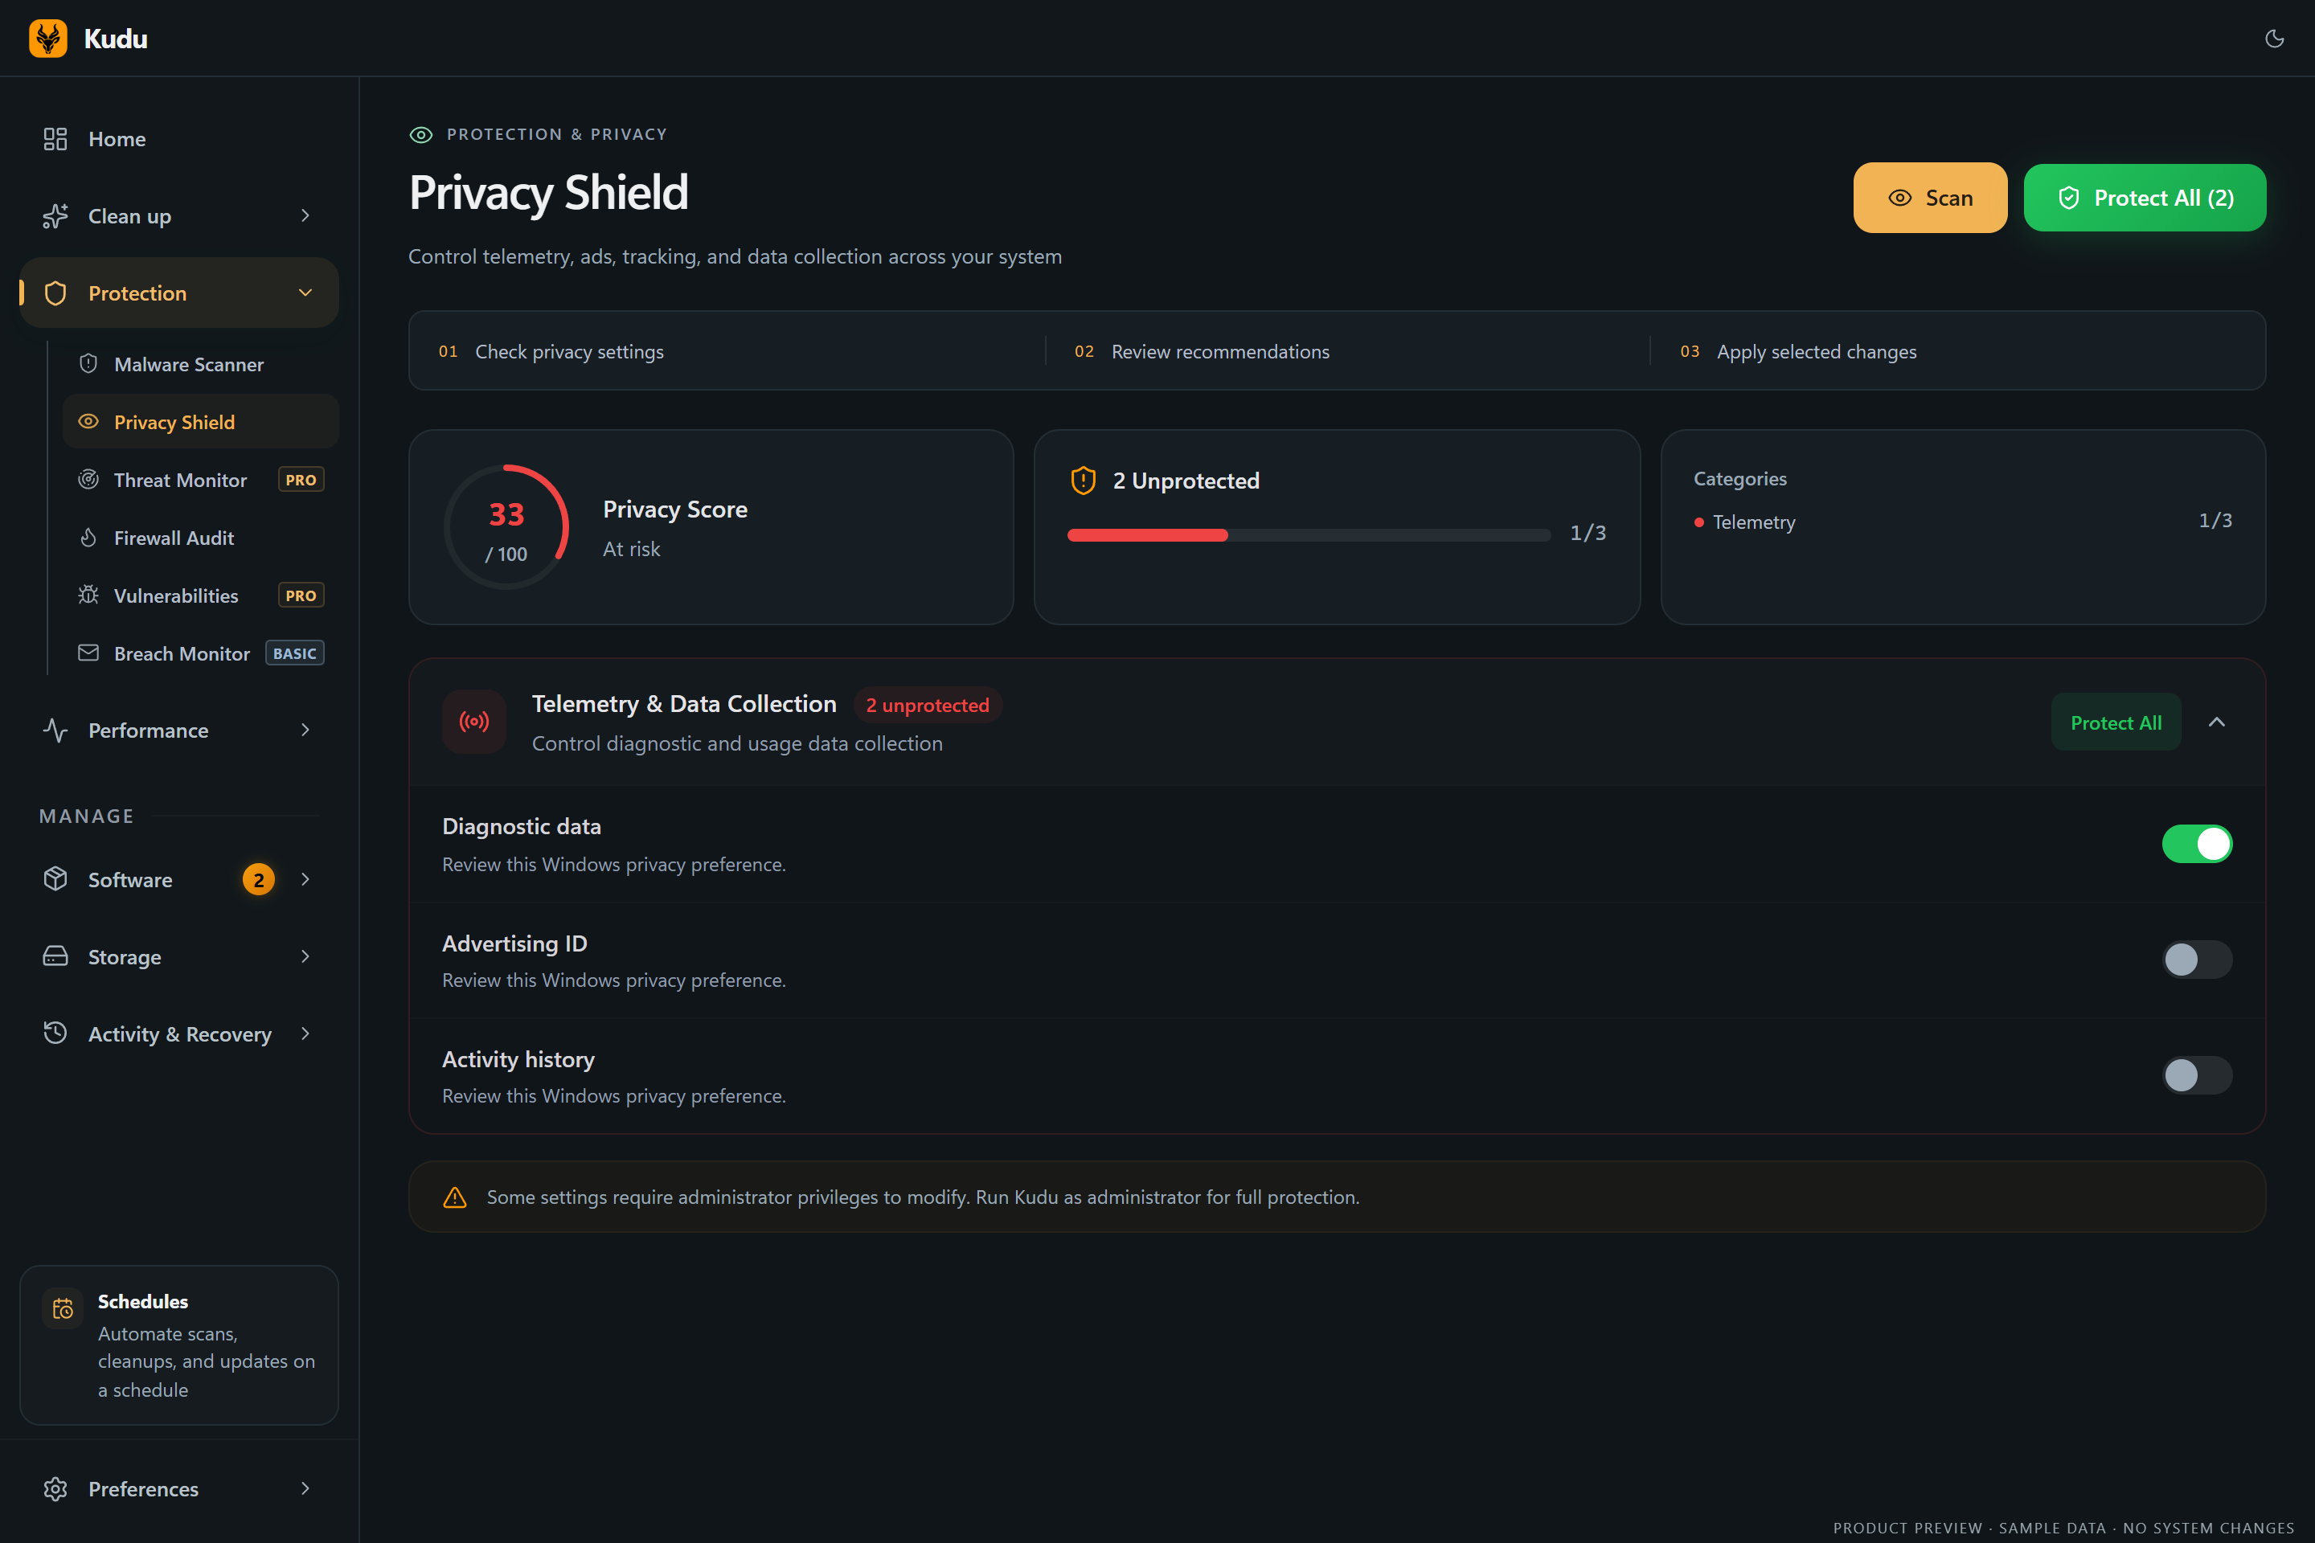This screenshot has height=1543, width=2315.
Task: Toggle dark mode moon icon
Action: (x=2274, y=39)
